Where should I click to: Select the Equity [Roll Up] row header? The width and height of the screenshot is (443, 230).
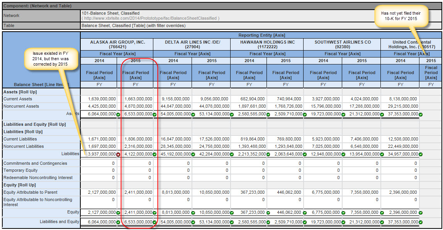(x=19, y=185)
